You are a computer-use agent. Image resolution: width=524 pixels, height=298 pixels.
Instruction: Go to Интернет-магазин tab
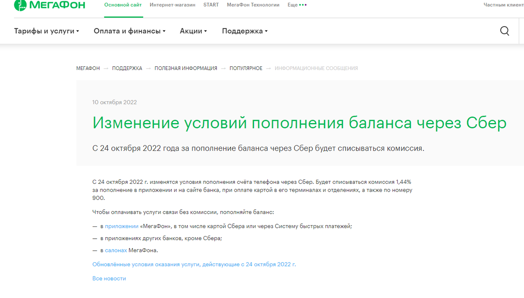pyautogui.click(x=172, y=5)
